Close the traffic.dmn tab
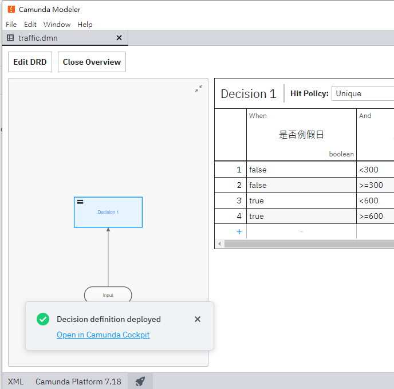Image resolution: width=394 pixels, height=389 pixels. (x=119, y=38)
